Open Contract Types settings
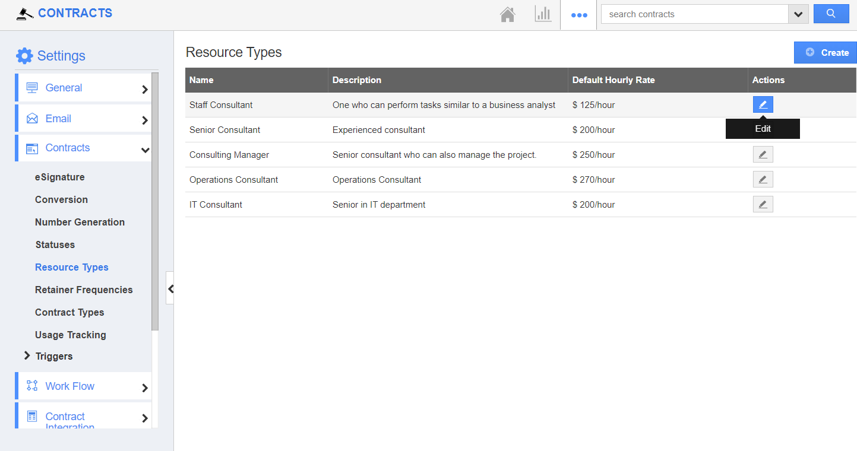Image resolution: width=857 pixels, height=451 pixels. 69,312
